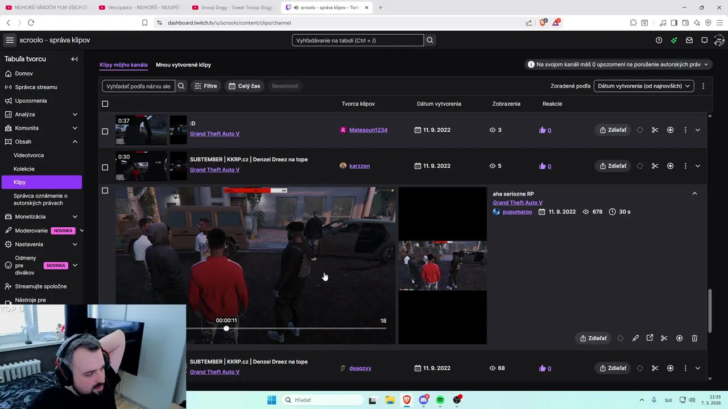The image size is (728, 409).
Task: Expand the Monetizácia sidebar section
Action: pyautogui.click(x=75, y=216)
